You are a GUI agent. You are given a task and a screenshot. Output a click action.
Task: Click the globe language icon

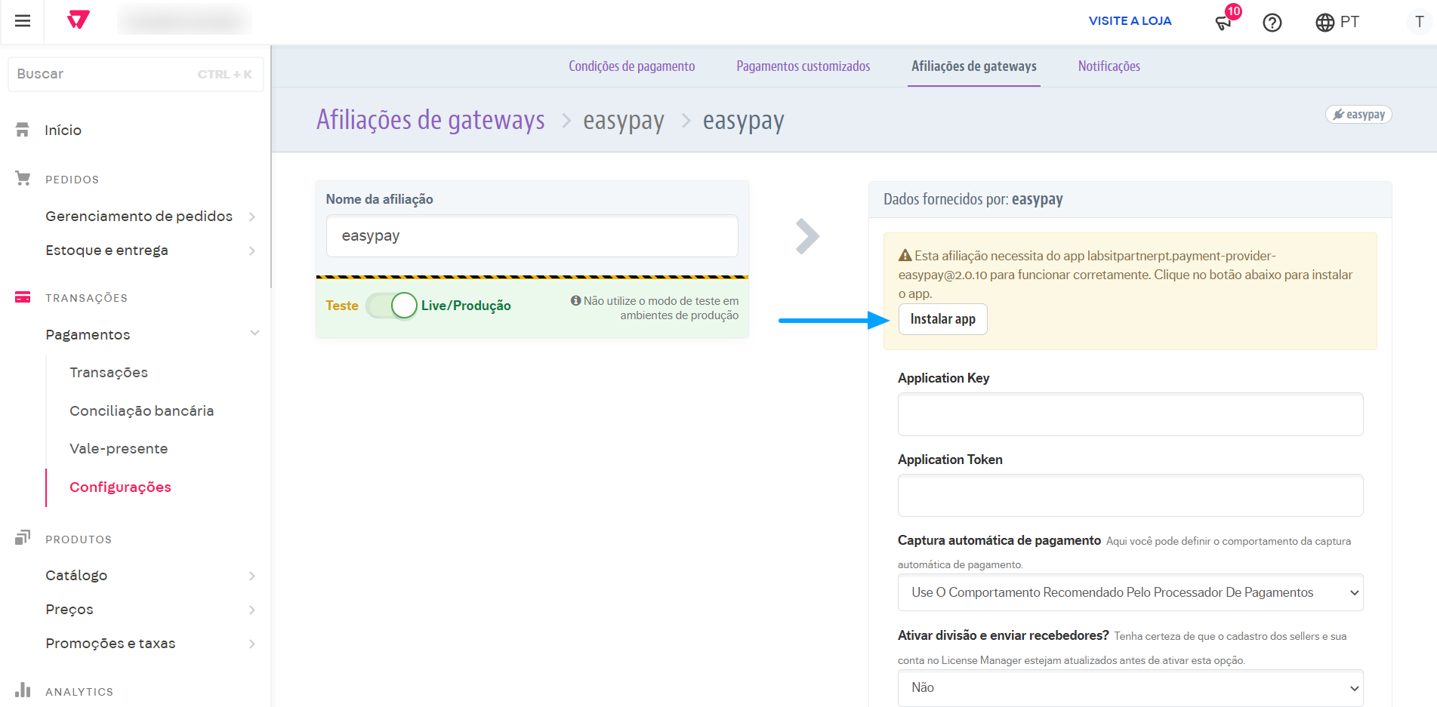coord(1324,23)
